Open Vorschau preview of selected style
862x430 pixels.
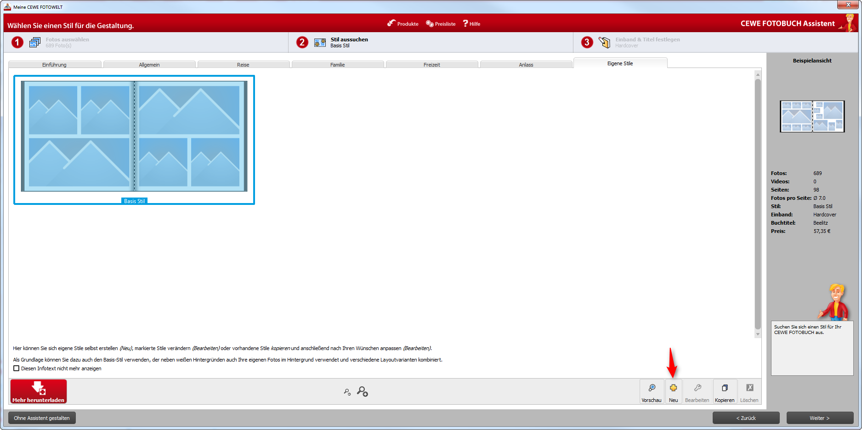pyautogui.click(x=652, y=392)
